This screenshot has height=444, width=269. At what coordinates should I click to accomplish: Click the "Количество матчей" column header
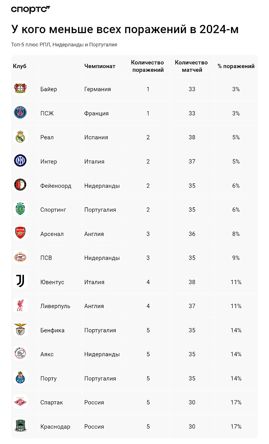point(191,66)
